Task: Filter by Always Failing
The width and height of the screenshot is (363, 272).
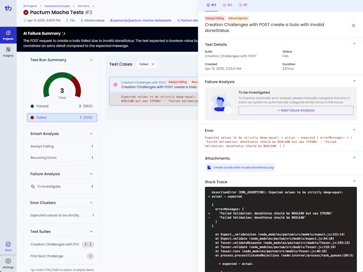Action: [62, 146]
